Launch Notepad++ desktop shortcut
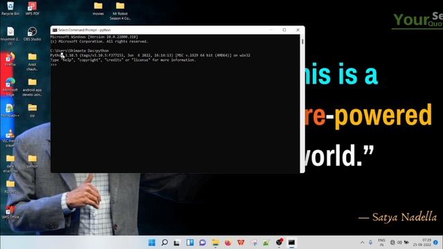 10,111
